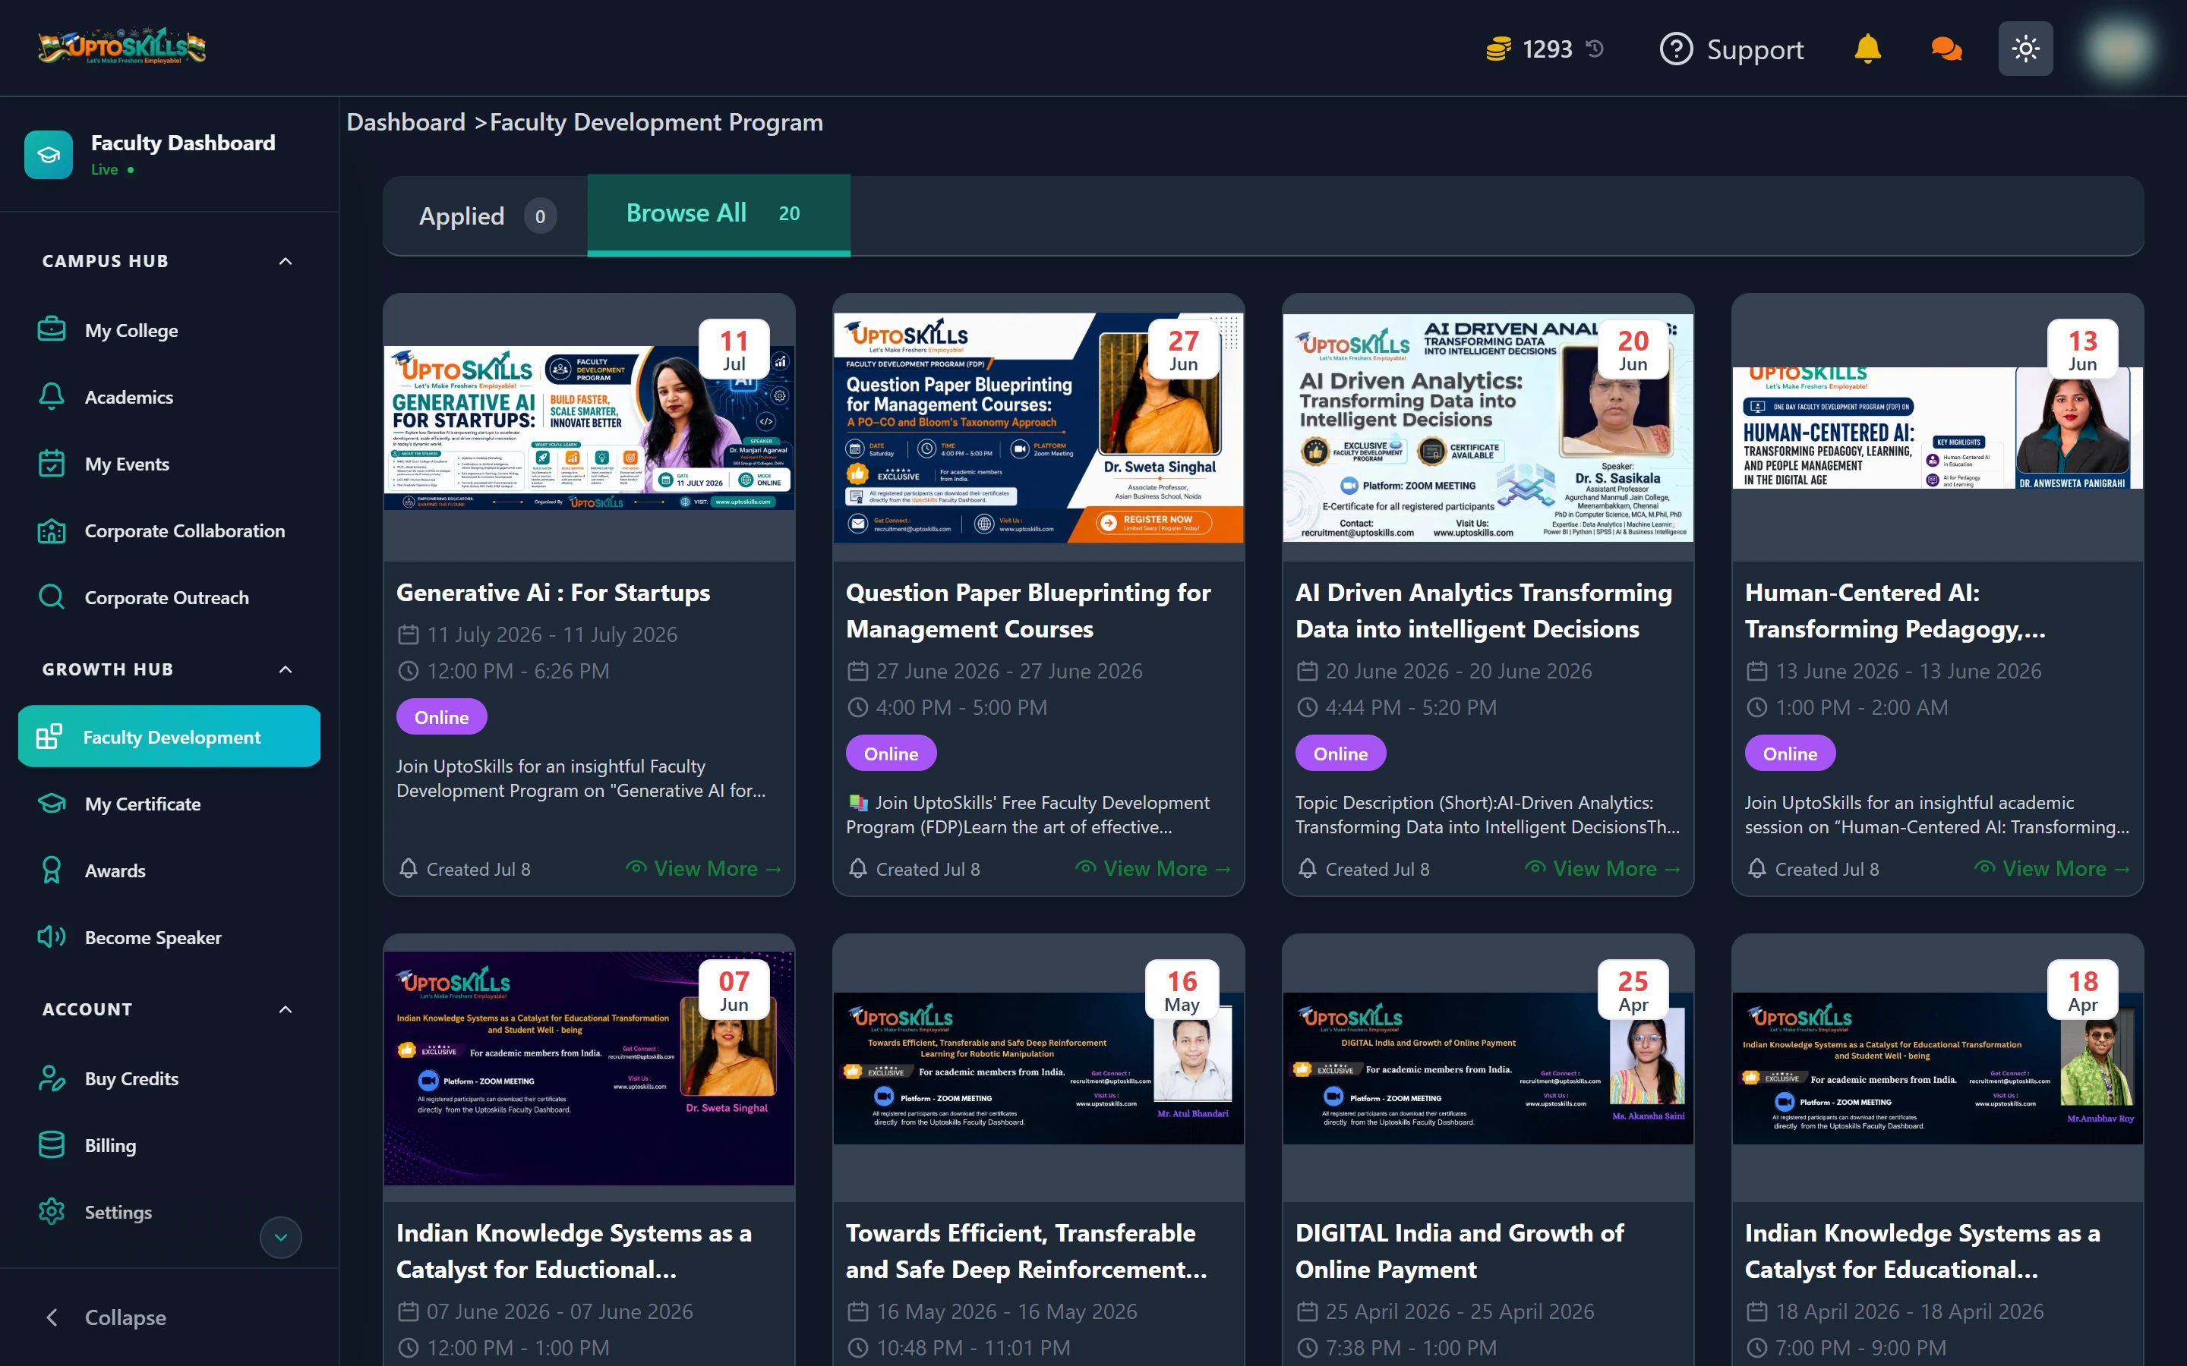This screenshot has width=2187, height=1366.
Task: Open the Academics bell icon in the sidebar
Action: 52,397
